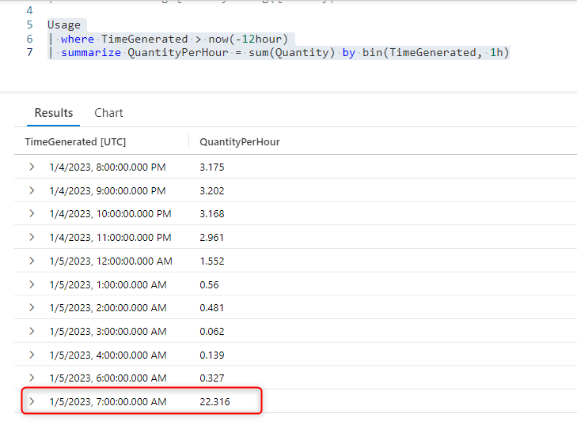The height and width of the screenshot is (425, 577).
Task: Place cursor on the Usage query line
Action: pyautogui.click(x=64, y=24)
